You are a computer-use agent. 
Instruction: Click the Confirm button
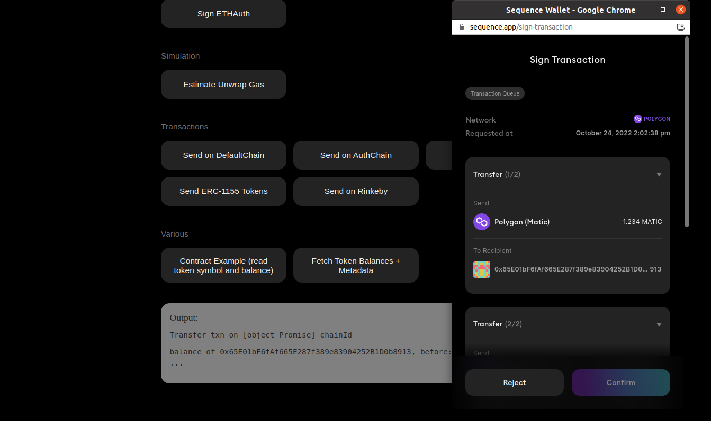621,382
